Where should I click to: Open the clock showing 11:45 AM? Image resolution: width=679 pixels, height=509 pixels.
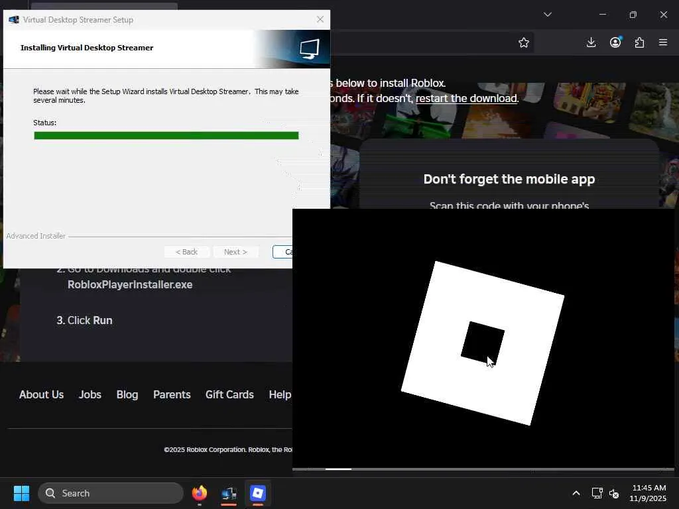648,493
